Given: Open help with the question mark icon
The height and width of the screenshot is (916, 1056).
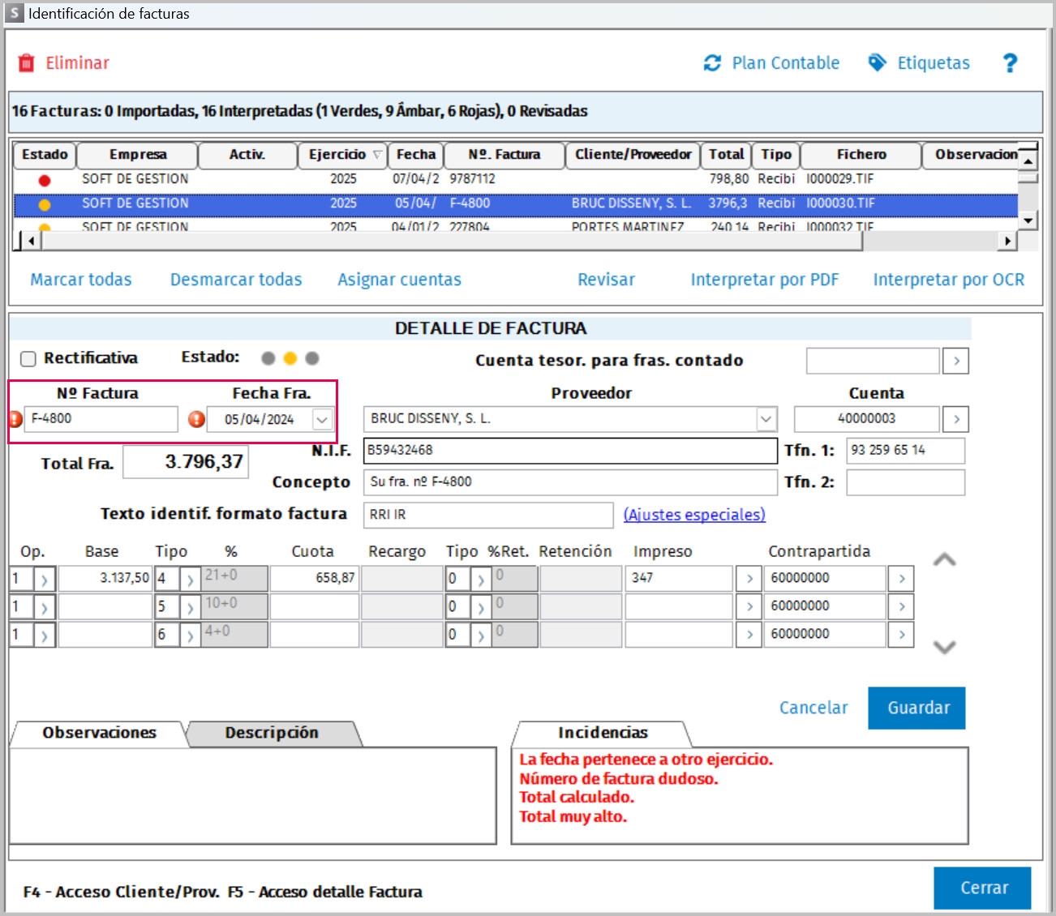Looking at the screenshot, I should tap(1010, 63).
